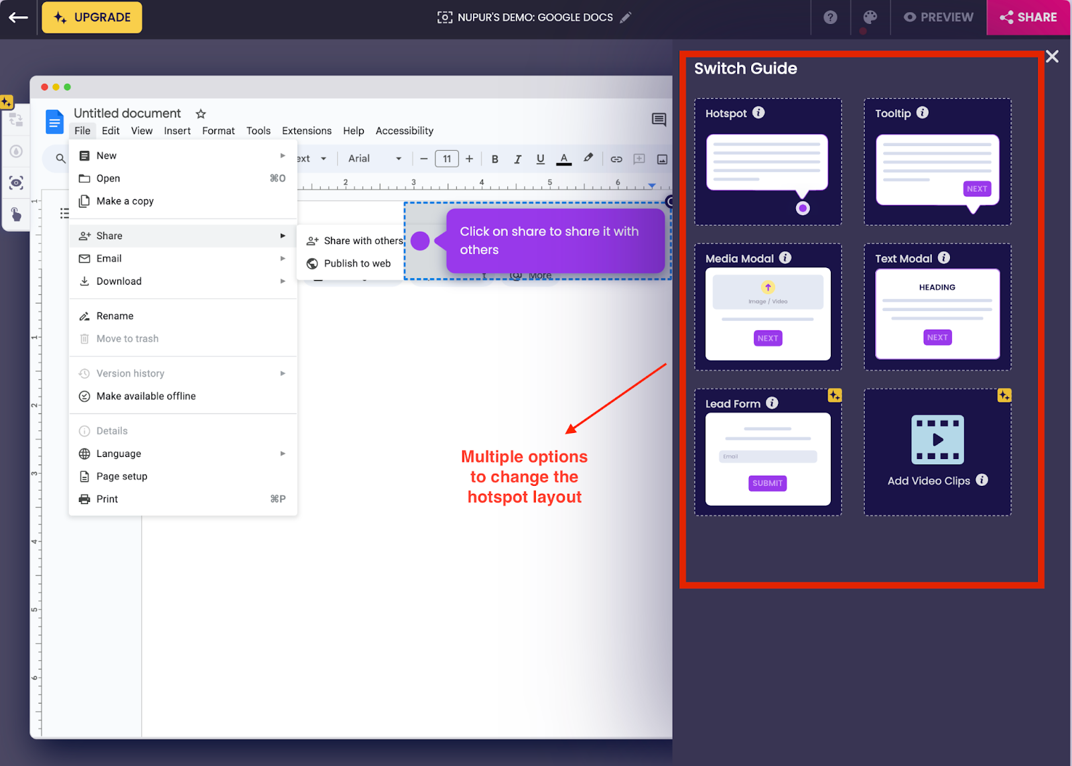
Task: Open the Arial font dropdown
Action: 375,159
